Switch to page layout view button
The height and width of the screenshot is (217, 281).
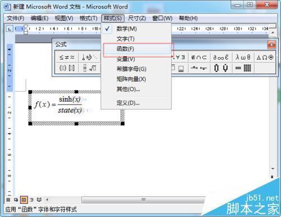click(x=24, y=200)
